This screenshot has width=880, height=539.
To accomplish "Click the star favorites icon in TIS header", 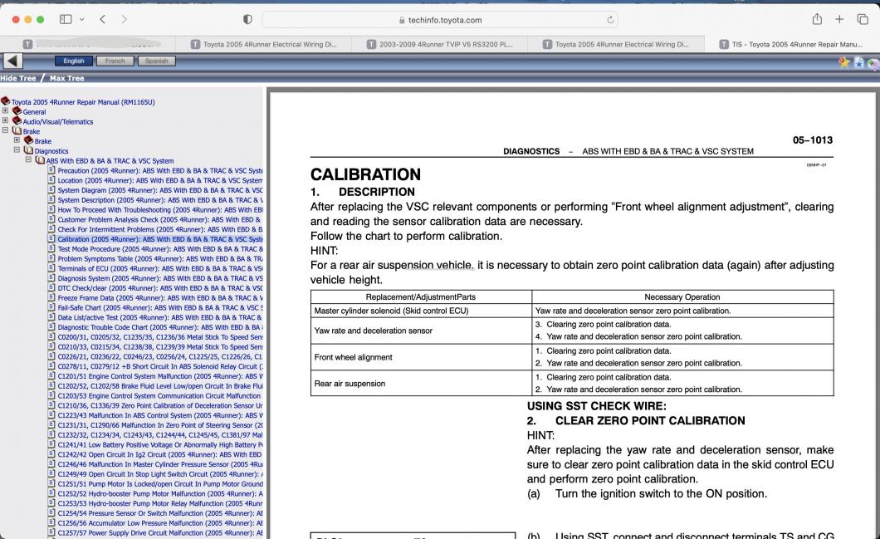I will click(844, 62).
